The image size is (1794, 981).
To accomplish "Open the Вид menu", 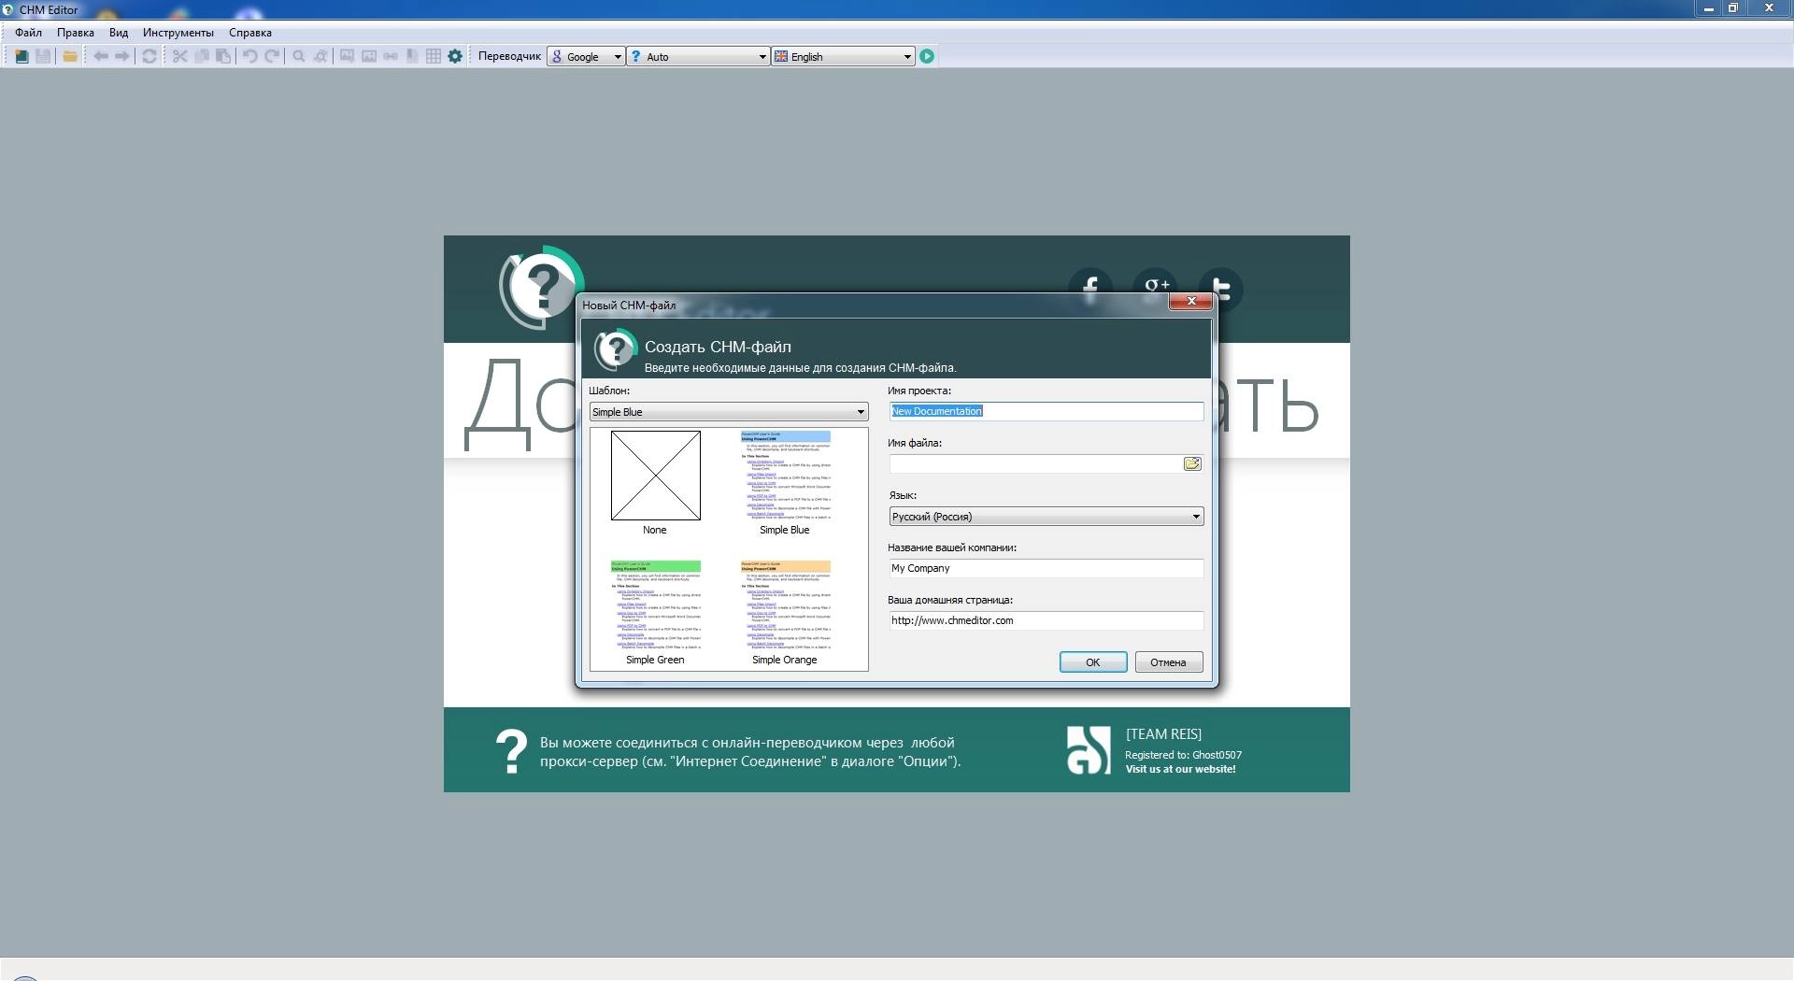I will [x=119, y=33].
